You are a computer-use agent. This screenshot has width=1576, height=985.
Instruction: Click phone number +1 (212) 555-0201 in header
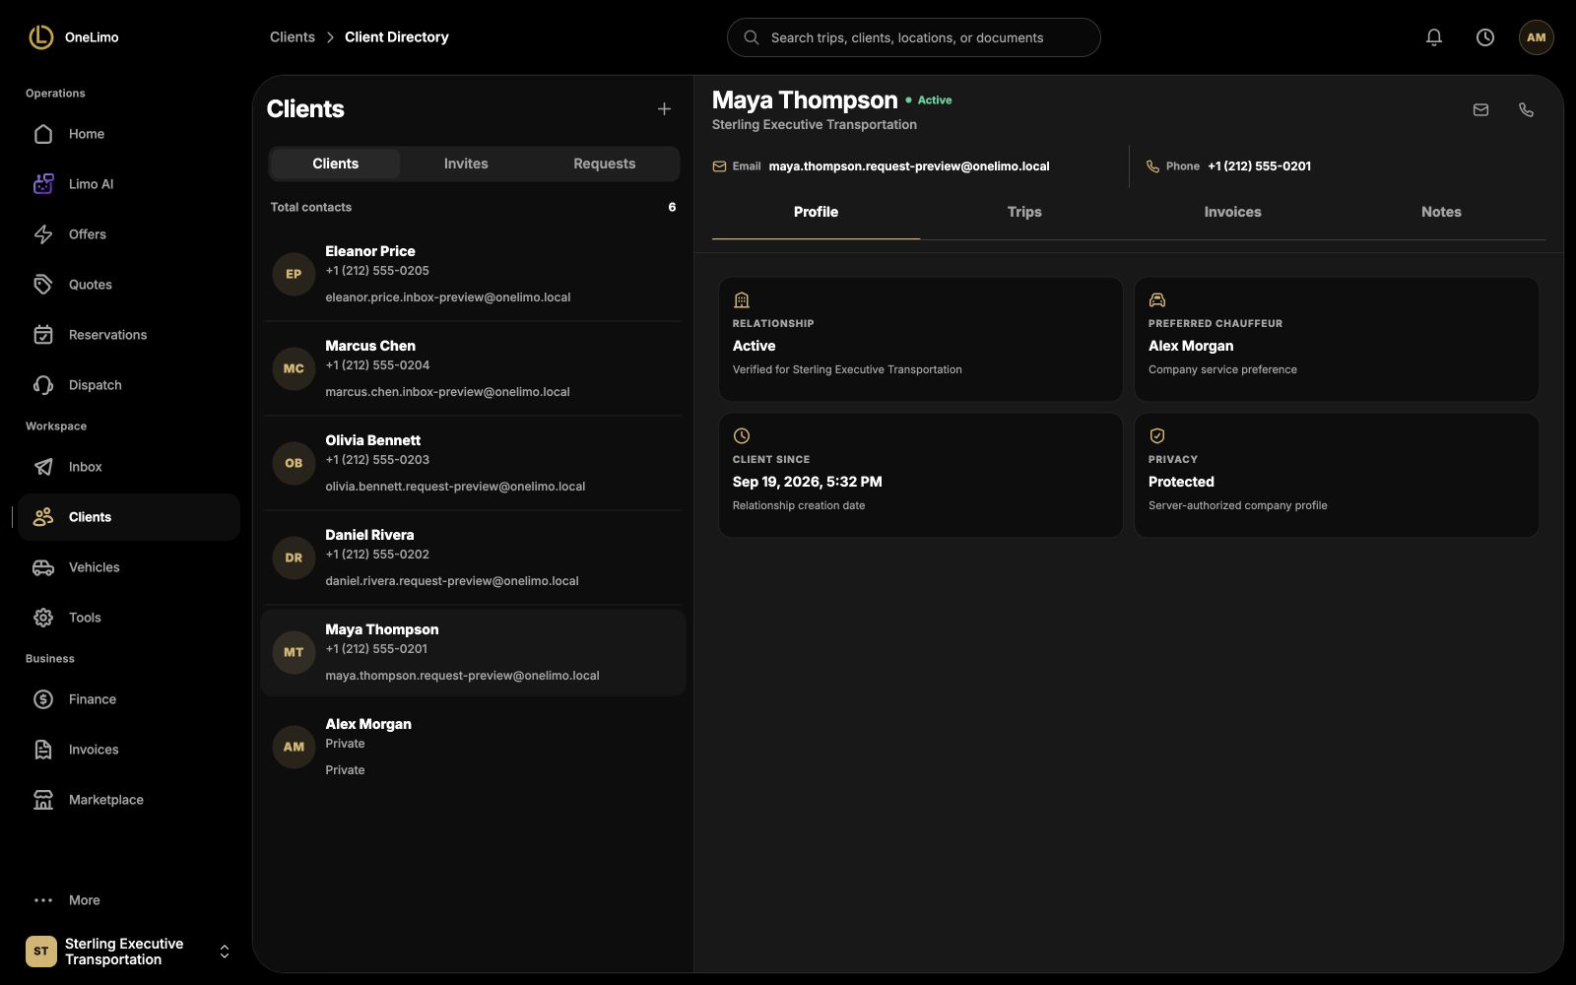(1259, 166)
